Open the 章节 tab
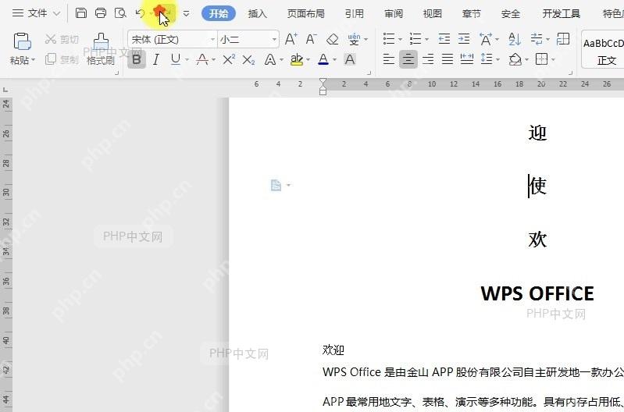Viewport: 624px width, 412px height. point(472,13)
